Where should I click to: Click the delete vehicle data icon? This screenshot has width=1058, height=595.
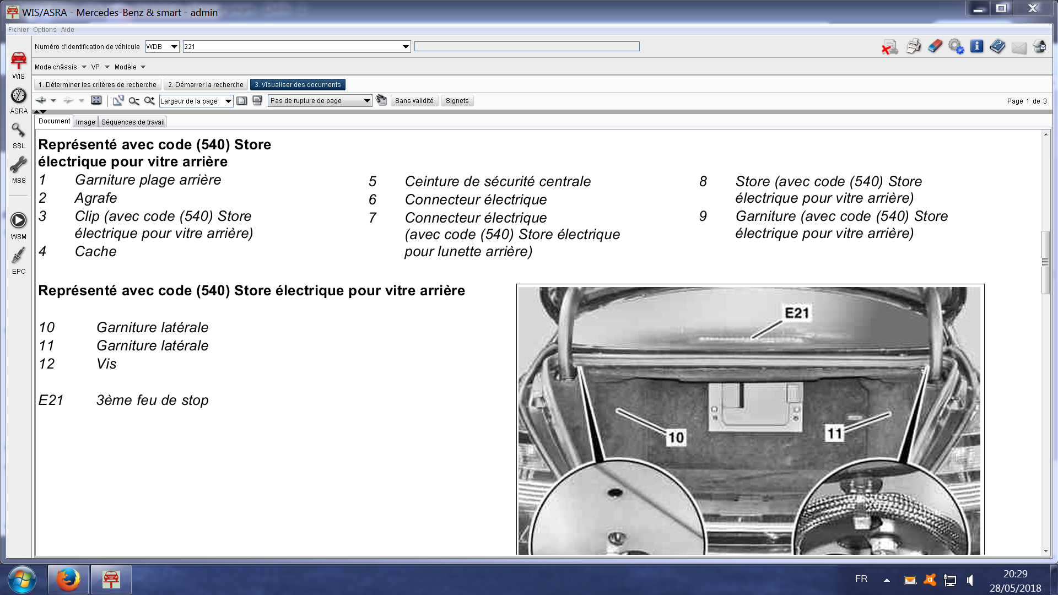[889, 47]
